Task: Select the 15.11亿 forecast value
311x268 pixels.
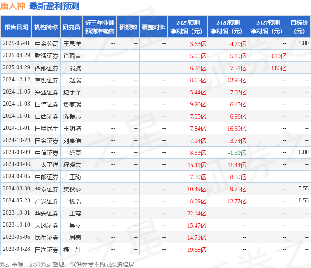Action: [197, 165]
